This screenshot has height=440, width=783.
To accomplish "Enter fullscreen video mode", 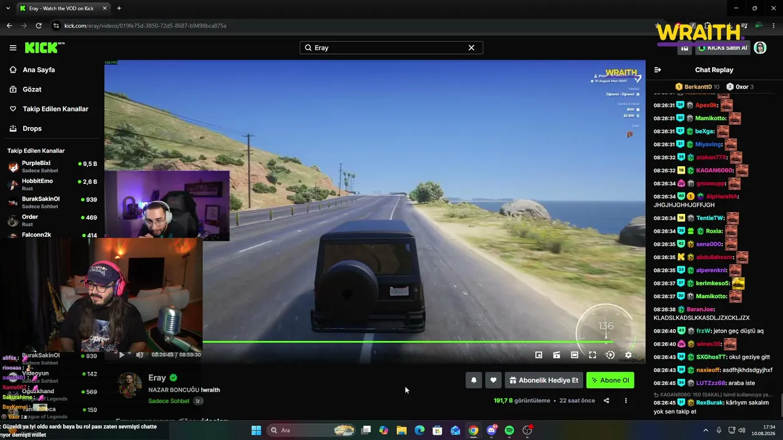I will coord(592,354).
